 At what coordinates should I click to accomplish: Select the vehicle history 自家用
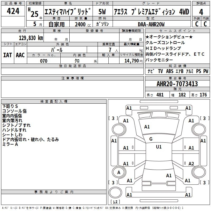[56, 24]
